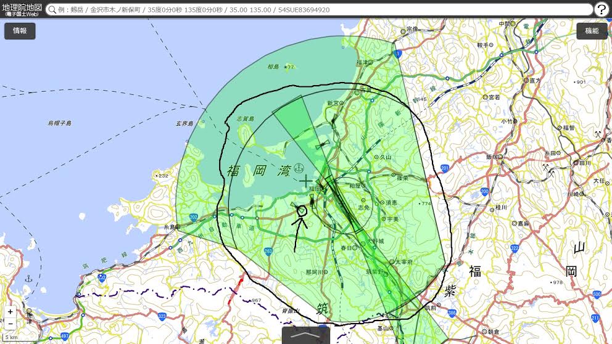Click the anchor symbol near Karatsu coast
612x344 pixels.
(28, 279)
